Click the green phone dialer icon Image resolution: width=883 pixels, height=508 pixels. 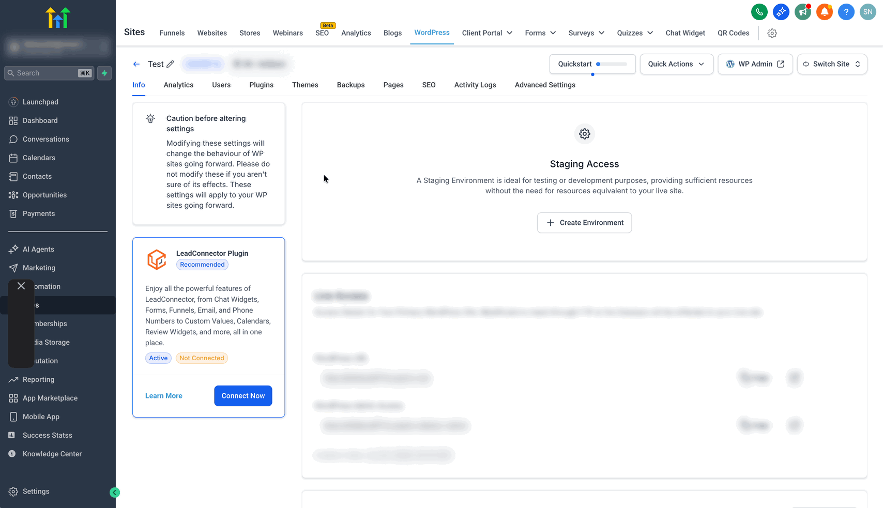(x=759, y=12)
